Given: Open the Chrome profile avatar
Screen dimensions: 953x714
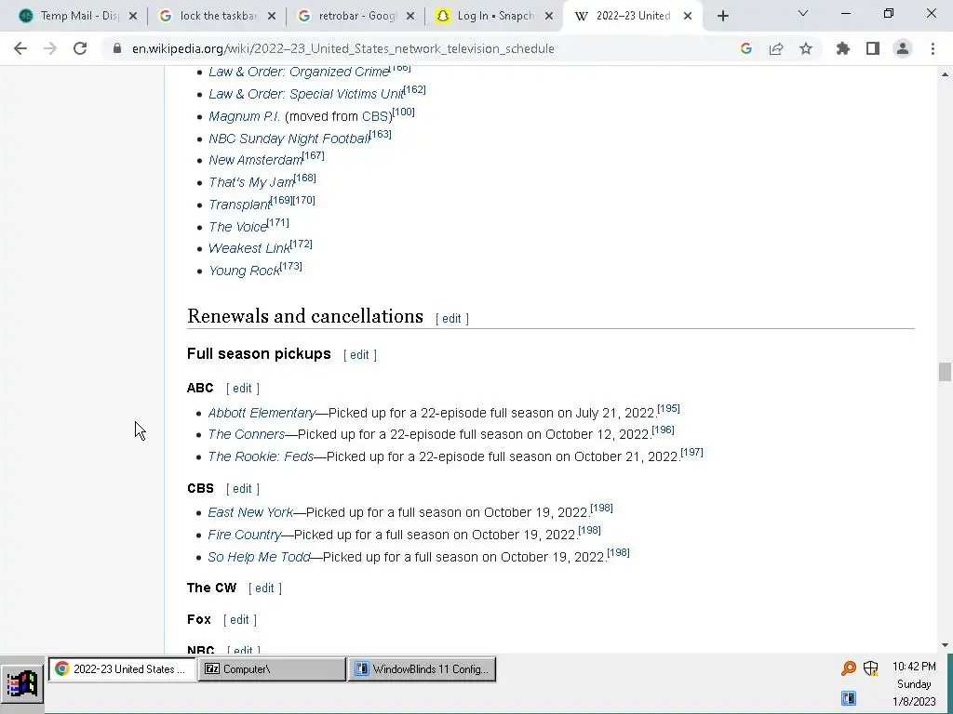Looking at the screenshot, I should (903, 48).
